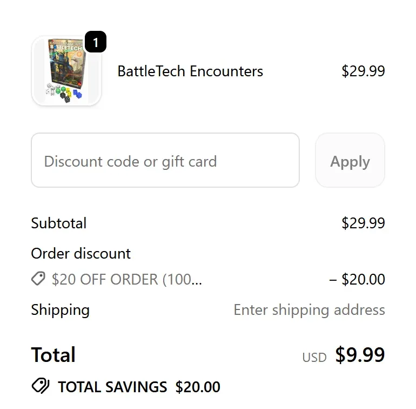Focus the Discount code or gift card field
Image resolution: width=416 pixels, height=409 pixels.
coord(165,161)
